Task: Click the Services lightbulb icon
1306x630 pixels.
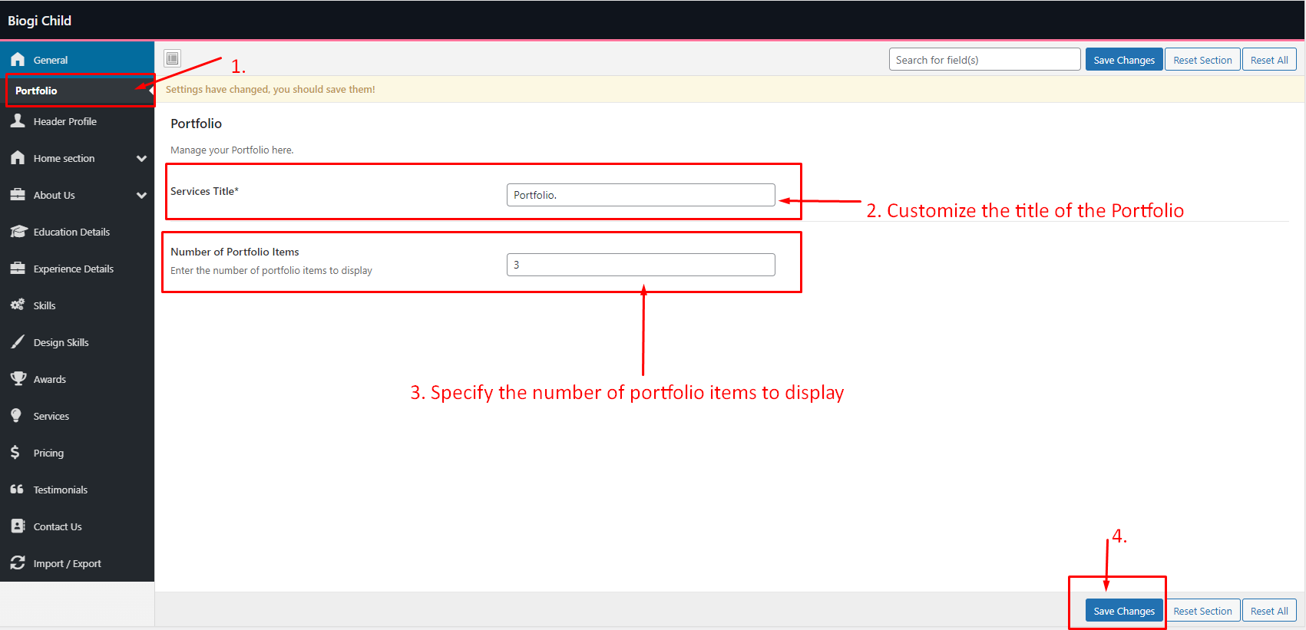Action: coord(16,416)
